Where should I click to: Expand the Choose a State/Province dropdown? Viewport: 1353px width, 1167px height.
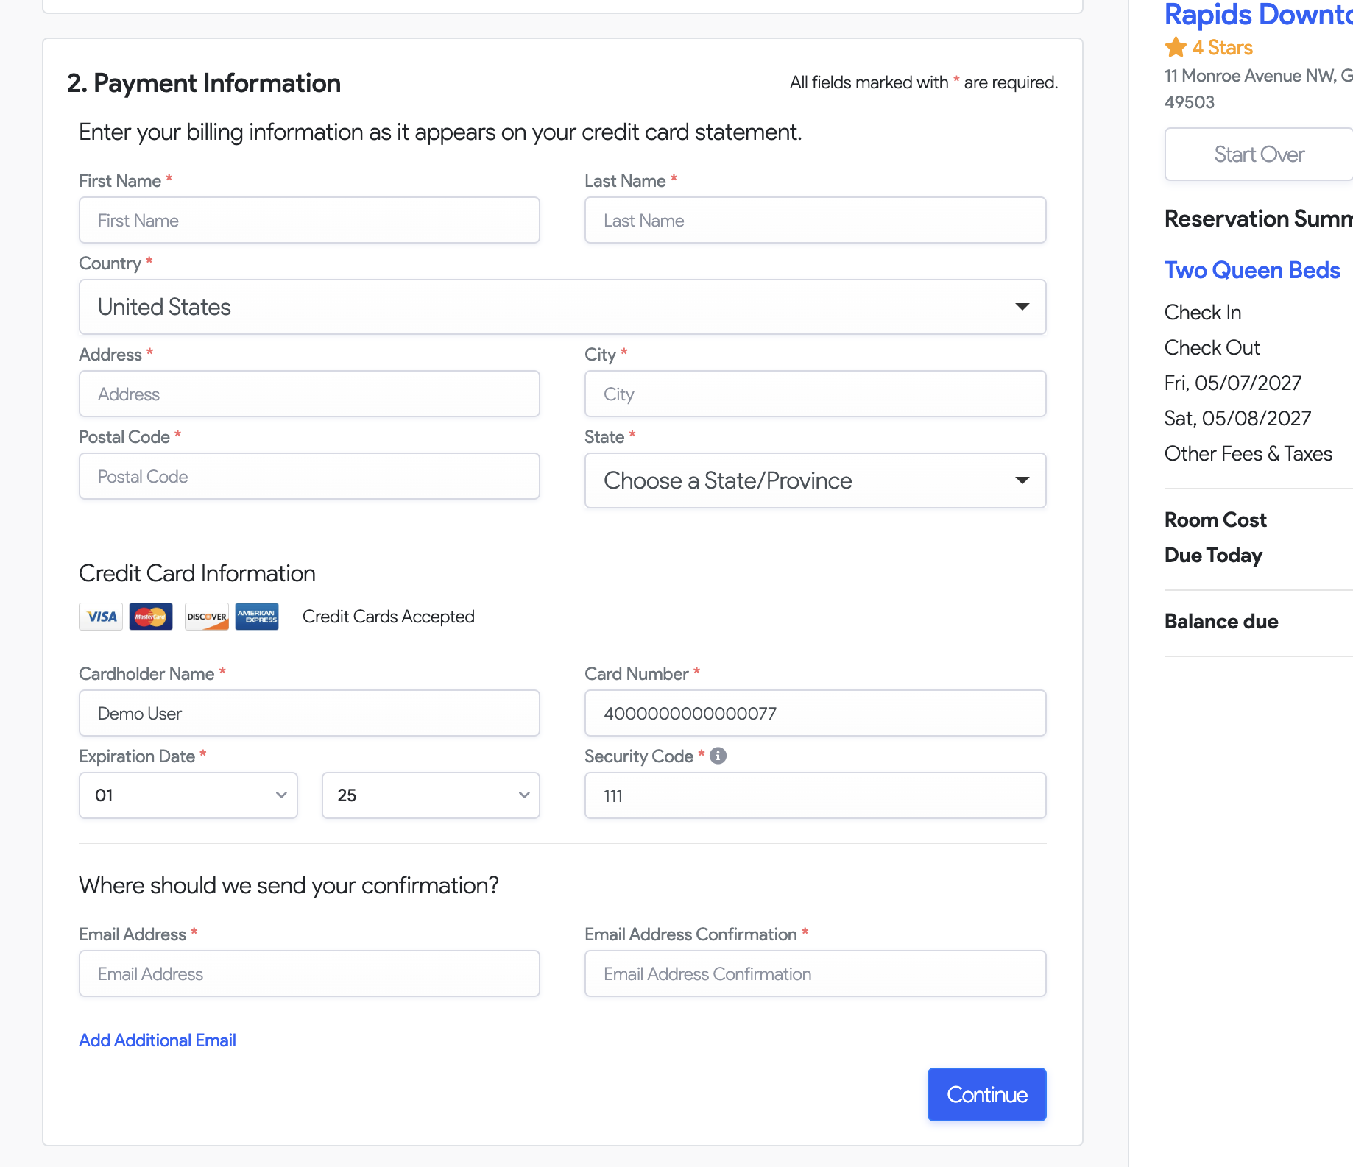click(815, 480)
